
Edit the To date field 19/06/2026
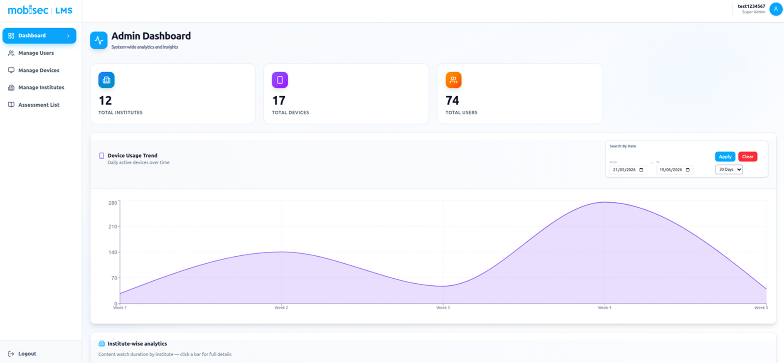[675, 170]
